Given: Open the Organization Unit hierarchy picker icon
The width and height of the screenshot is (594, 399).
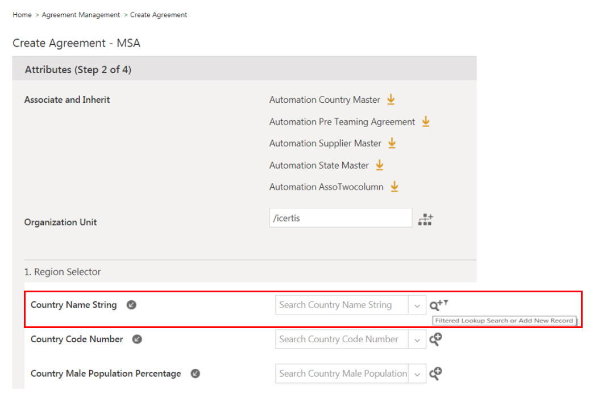Looking at the screenshot, I should coord(425,219).
